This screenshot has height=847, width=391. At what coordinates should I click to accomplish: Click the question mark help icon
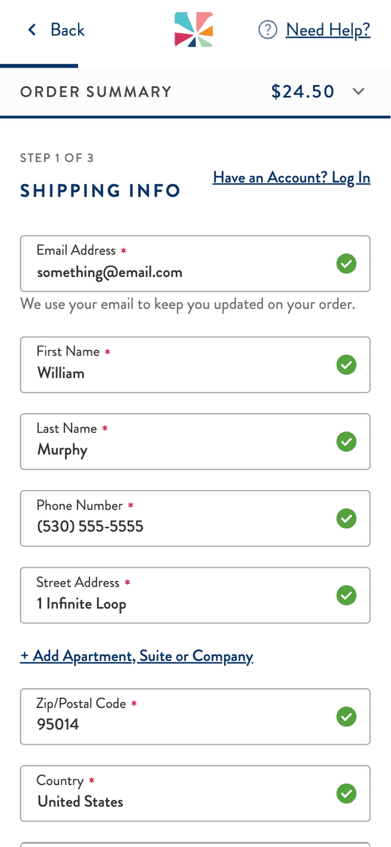pos(267,30)
